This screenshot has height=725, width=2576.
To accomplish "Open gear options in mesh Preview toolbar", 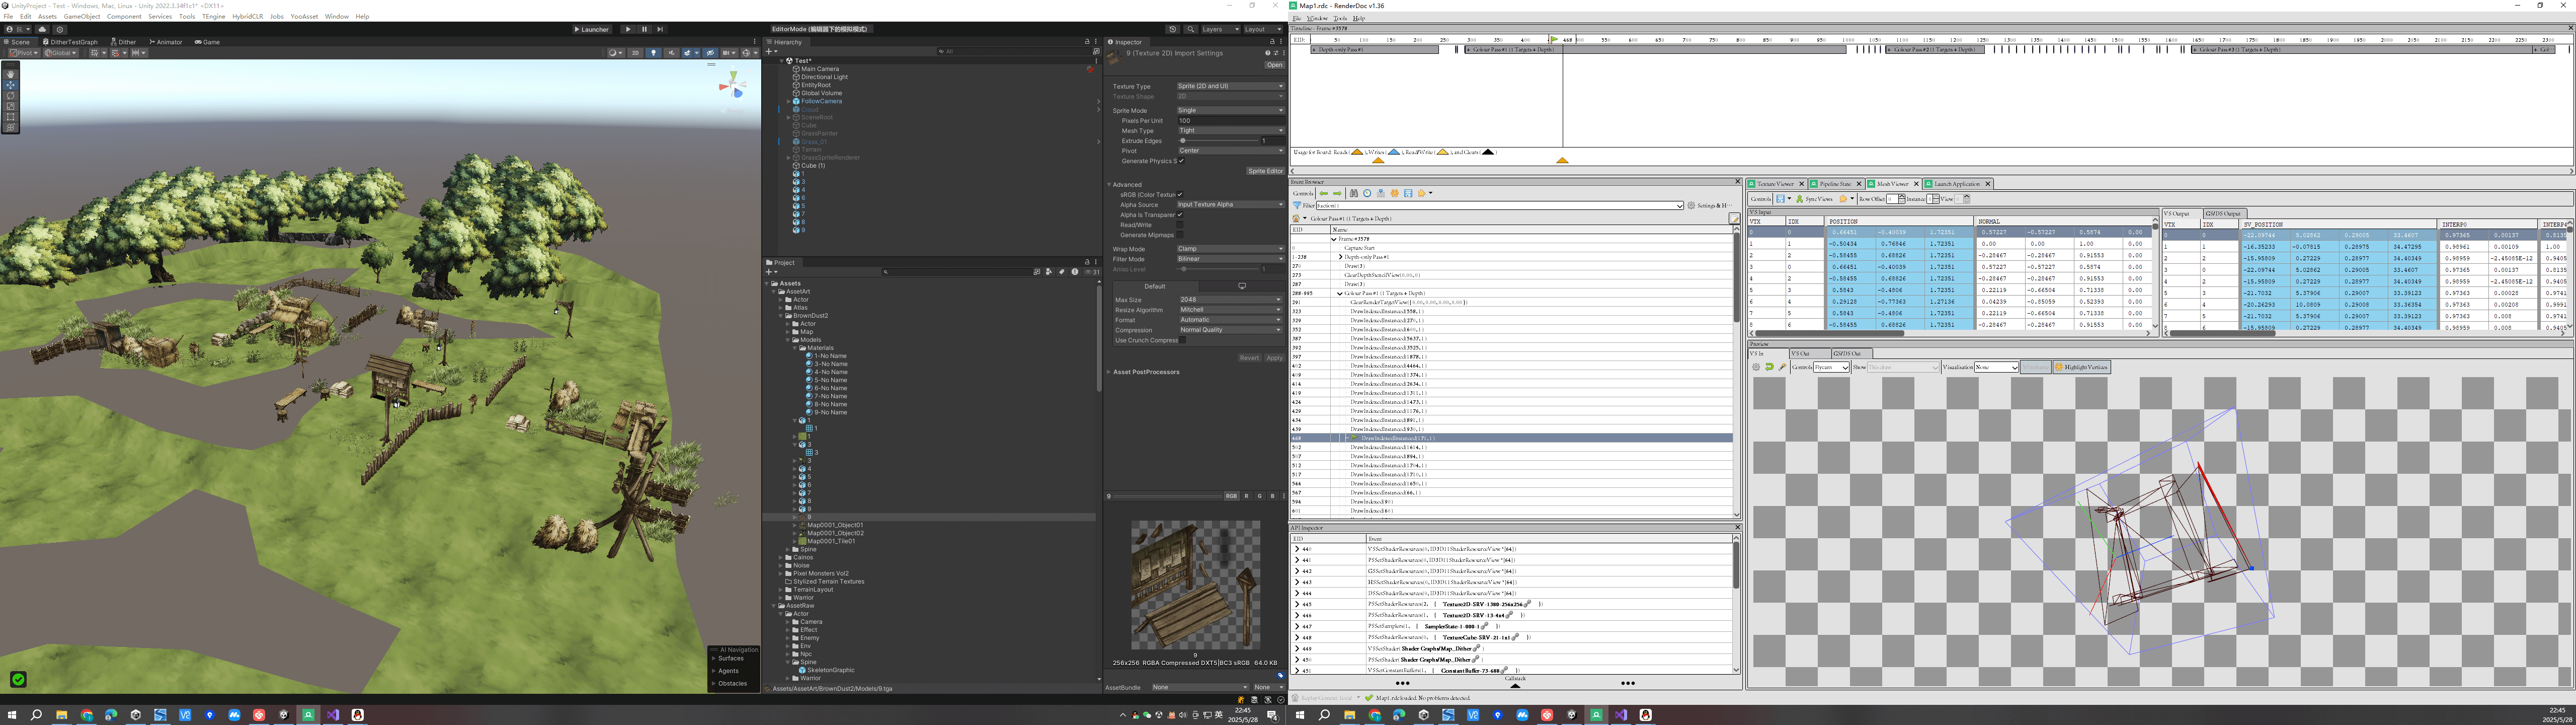I will 1756,367.
